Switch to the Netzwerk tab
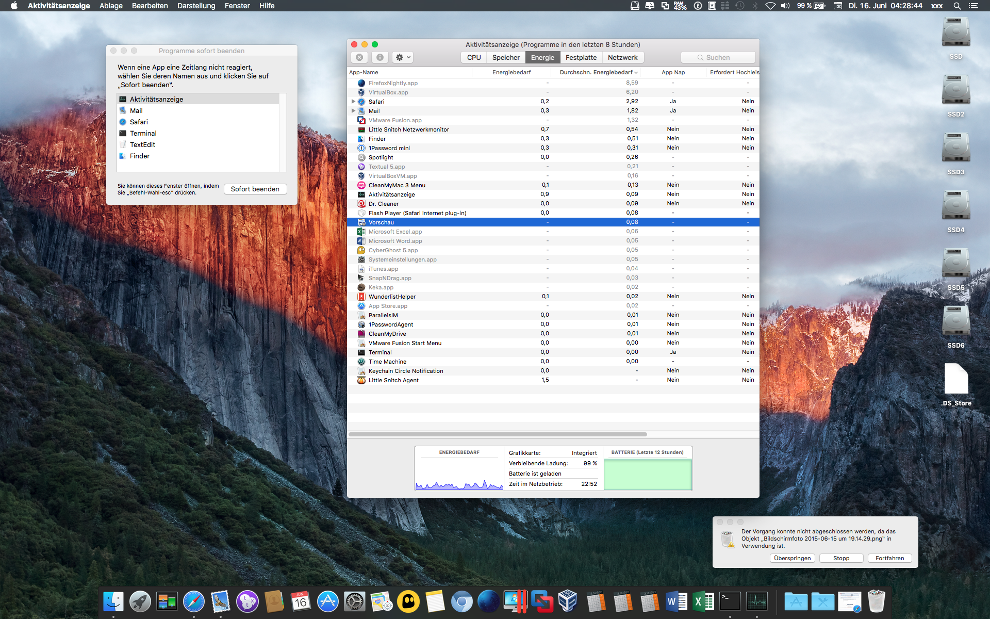This screenshot has width=990, height=619. (623, 57)
